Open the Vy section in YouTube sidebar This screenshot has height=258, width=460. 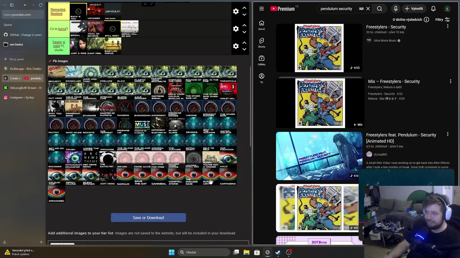click(262, 78)
